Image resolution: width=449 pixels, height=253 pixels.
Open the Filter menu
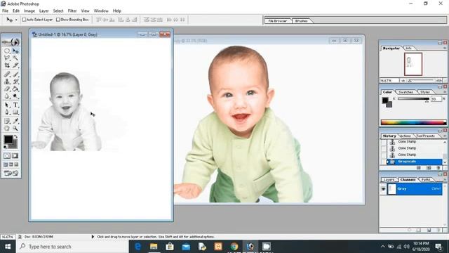click(72, 11)
